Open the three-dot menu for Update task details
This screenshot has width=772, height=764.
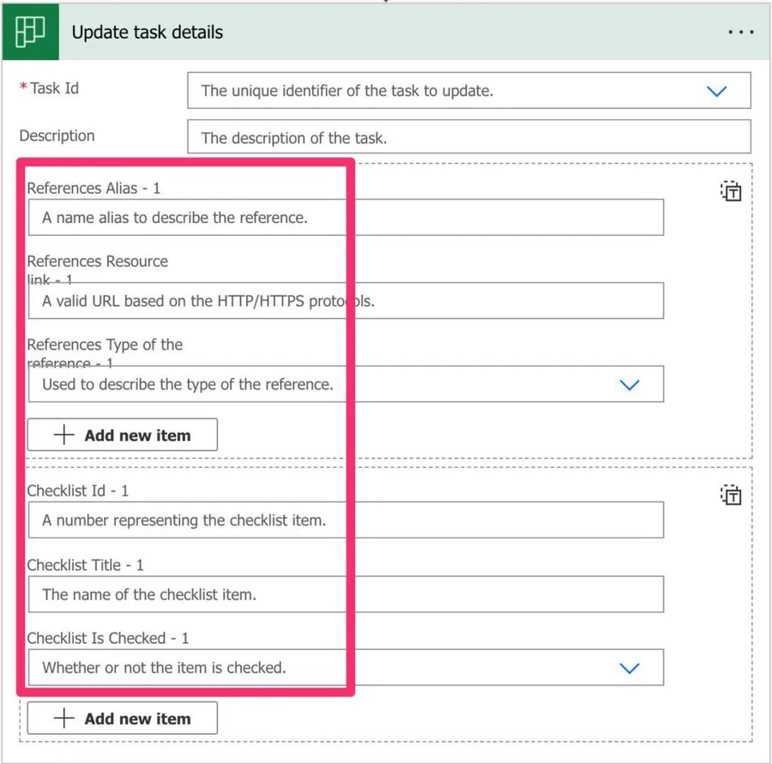point(739,33)
